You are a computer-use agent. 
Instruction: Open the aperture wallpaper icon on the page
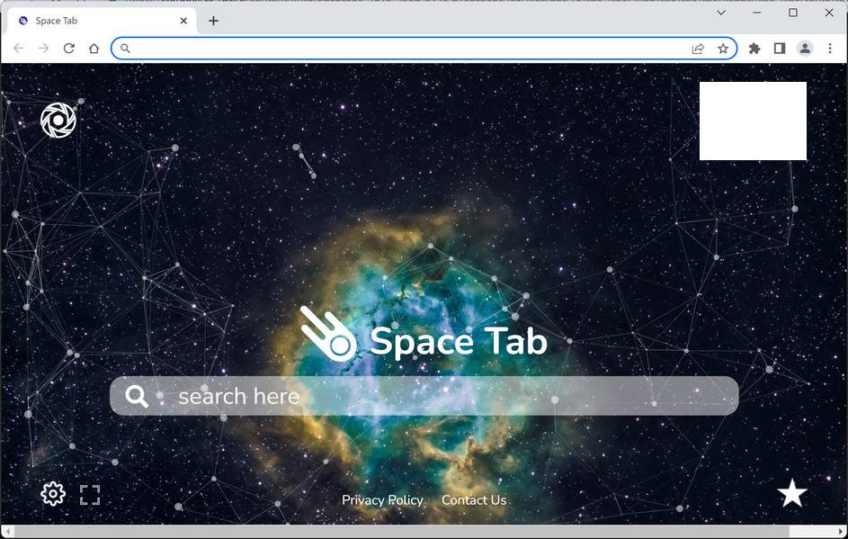click(58, 121)
